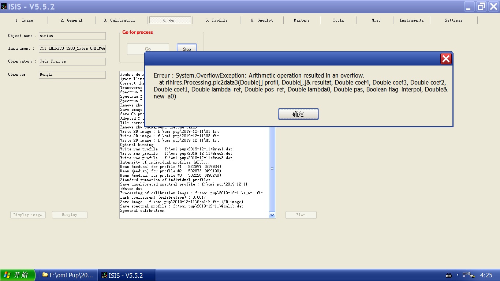Screen dimensions: 500x281
Task: Click the wireless network tray icon
Action: (x=465, y=275)
